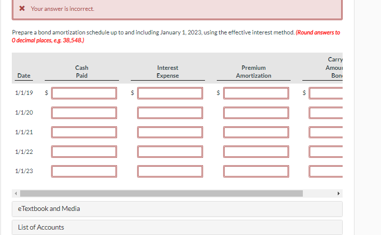Screen dimensions: 381x235
Task: Click the 1/1/19 date label
Action: pyautogui.click(x=24, y=93)
